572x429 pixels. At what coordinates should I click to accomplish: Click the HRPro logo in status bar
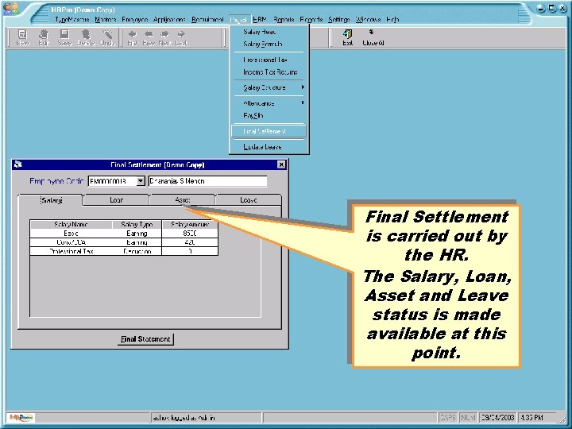(x=21, y=417)
